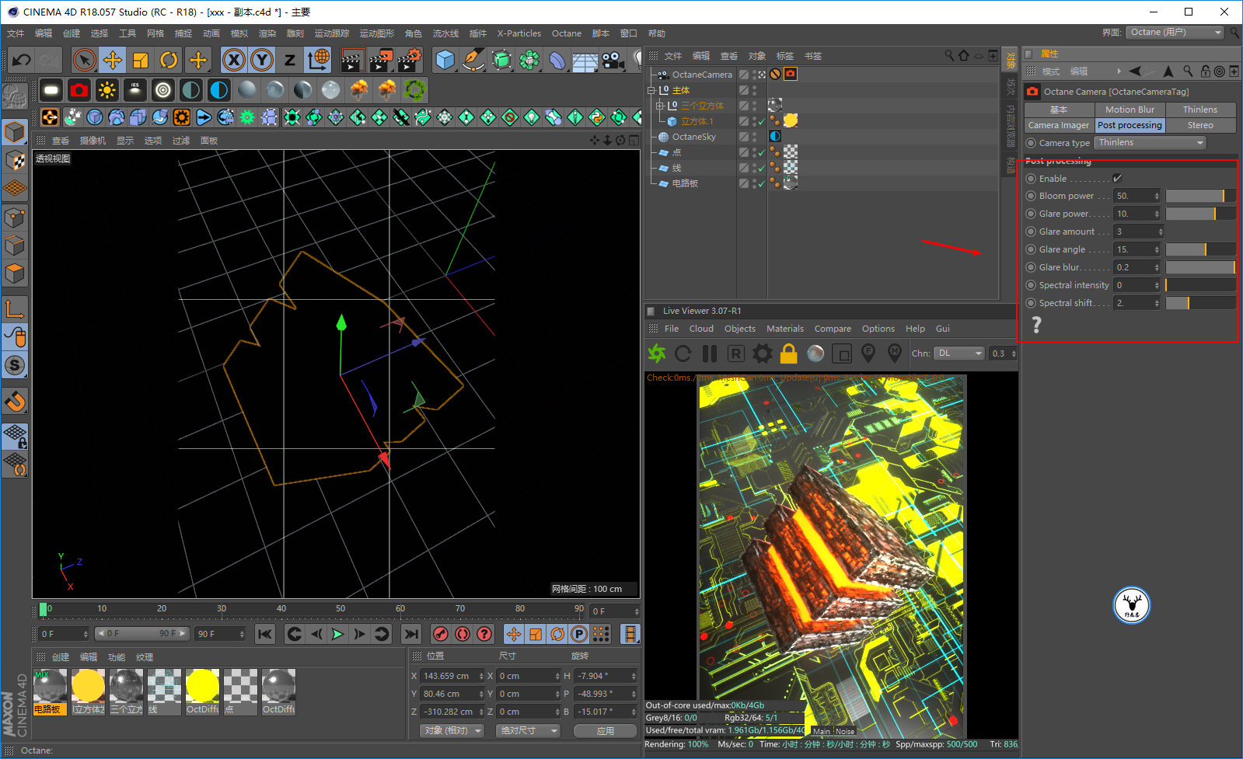Toggle the X axis lock

click(x=233, y=60)
